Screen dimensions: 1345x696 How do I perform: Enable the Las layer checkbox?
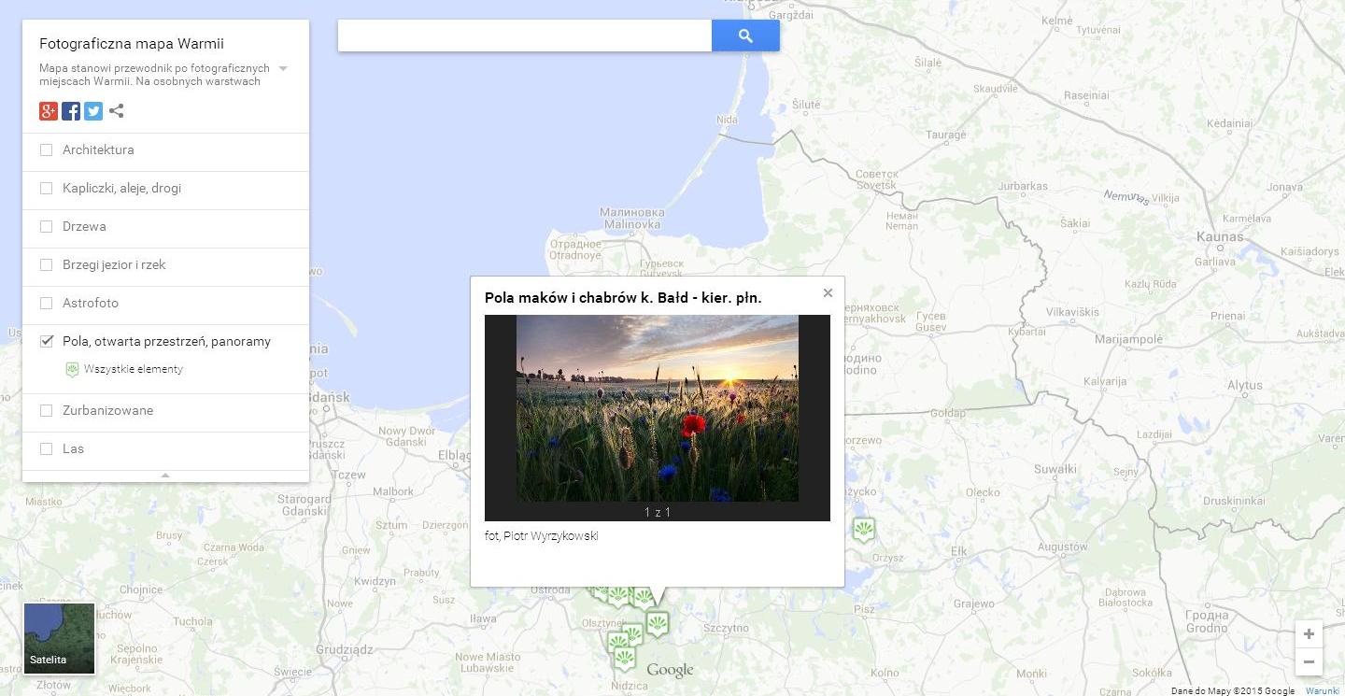pos(47,448)
